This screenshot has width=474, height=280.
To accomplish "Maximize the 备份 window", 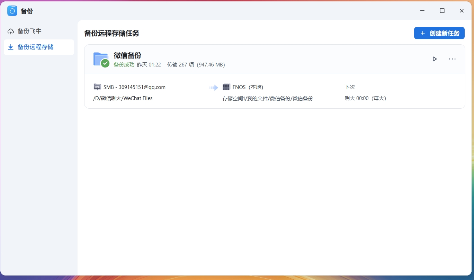I will pyautogui.click(x=442, y=11).
